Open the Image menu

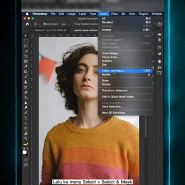click(71, 14)
